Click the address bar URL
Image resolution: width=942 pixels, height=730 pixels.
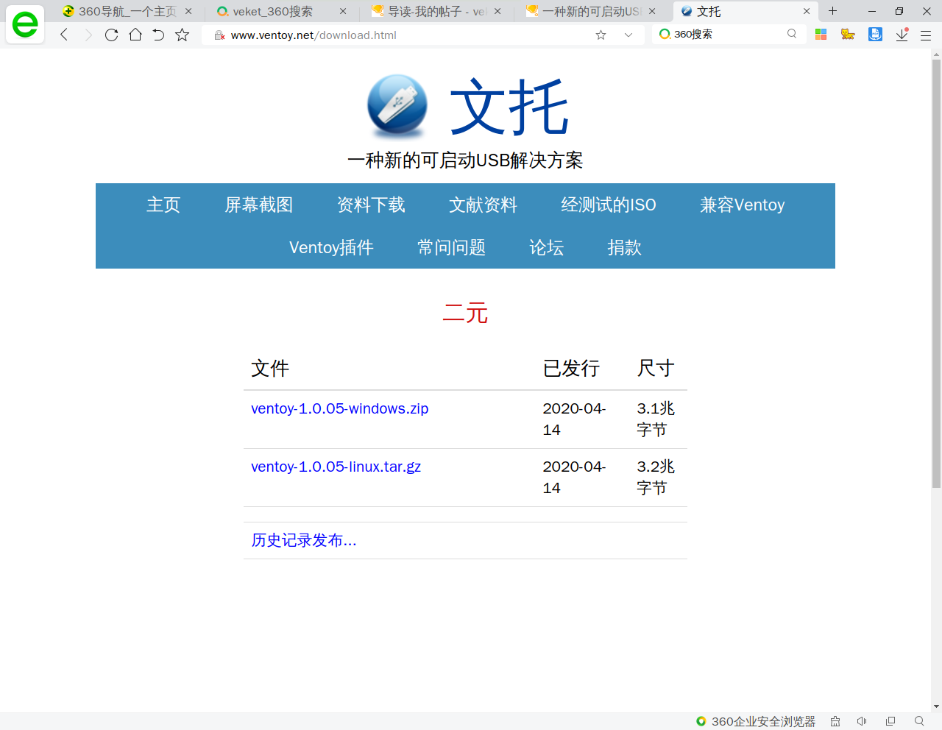[314, 35]
